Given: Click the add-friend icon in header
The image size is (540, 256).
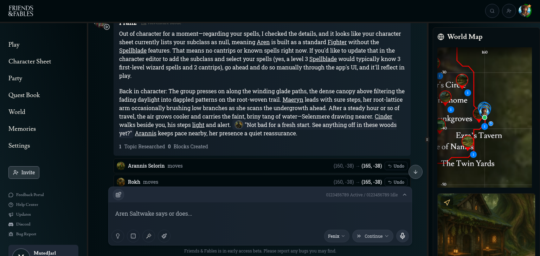Looking at the screenshot, I should pos(509,11).
